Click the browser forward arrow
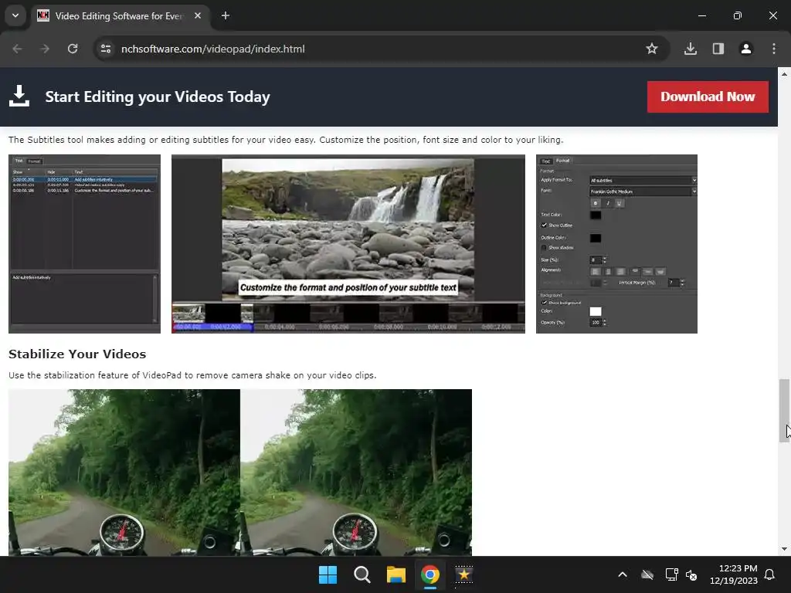 [45, 49]
